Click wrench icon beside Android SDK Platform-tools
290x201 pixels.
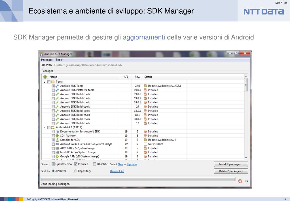point(57,90)
